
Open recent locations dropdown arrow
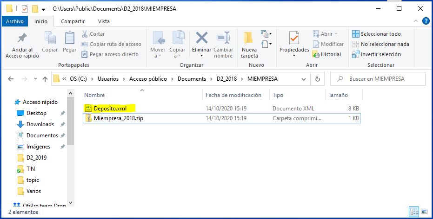coord(35,79)
